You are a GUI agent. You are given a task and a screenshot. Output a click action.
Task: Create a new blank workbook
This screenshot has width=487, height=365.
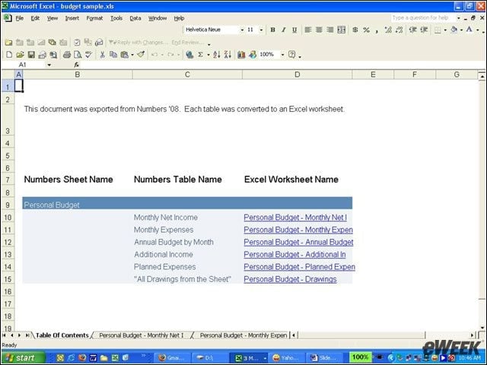pos(9,55)
